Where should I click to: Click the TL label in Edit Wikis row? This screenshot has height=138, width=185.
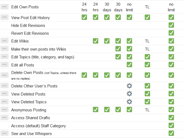point(147,41)
